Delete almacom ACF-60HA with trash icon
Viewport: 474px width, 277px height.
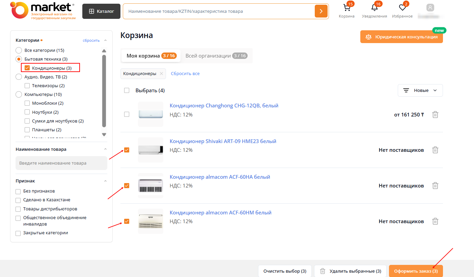click(436, 185)
